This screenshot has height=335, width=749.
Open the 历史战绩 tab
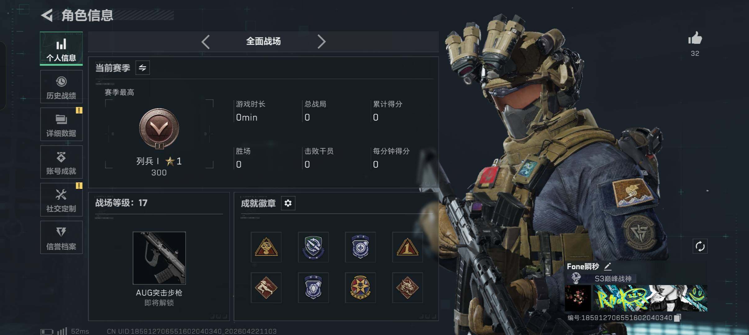click(x=61, y=87)
